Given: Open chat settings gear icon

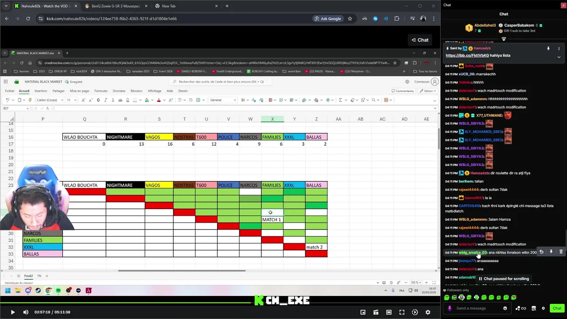Looking at the screenshot, I should click(x=544, y=308).
